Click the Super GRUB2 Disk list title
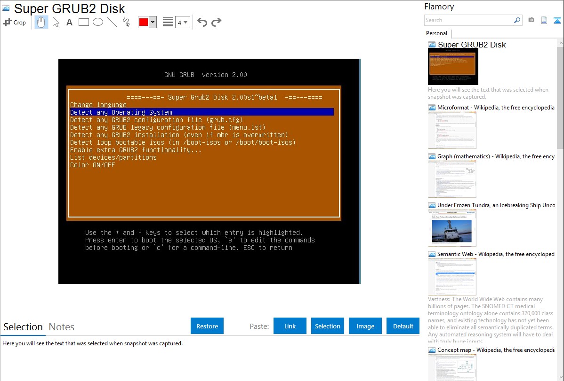564x381 pixels. (x=472, y=45)
